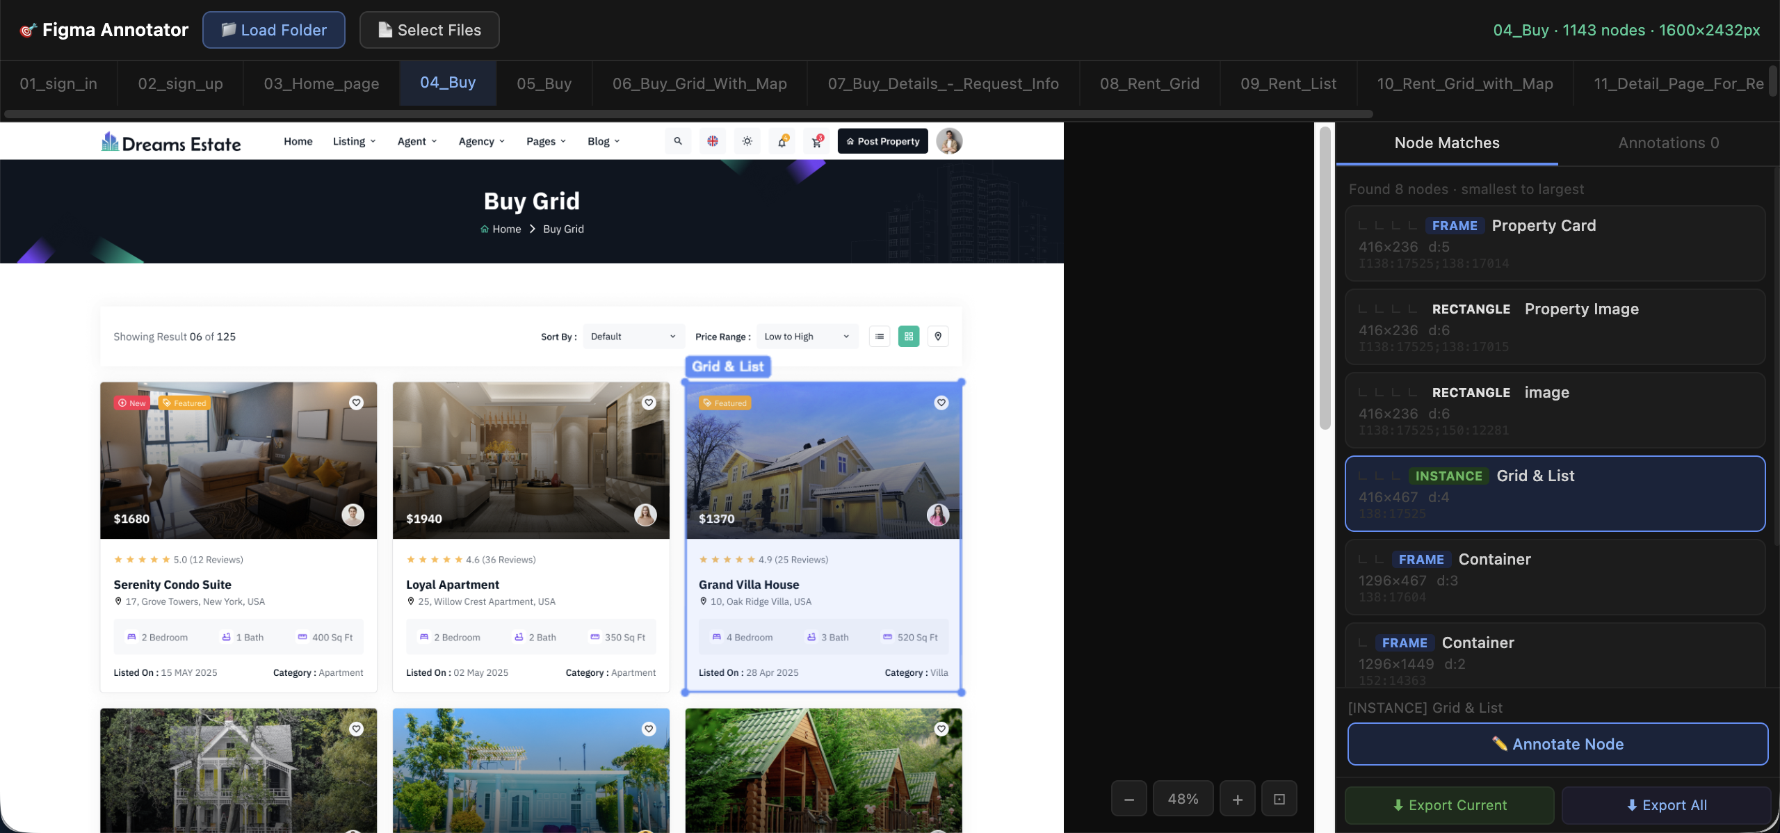Expand the Agency menu
Screen dimensions: 1780x833
pyautogui.click(x=482, y=141)
